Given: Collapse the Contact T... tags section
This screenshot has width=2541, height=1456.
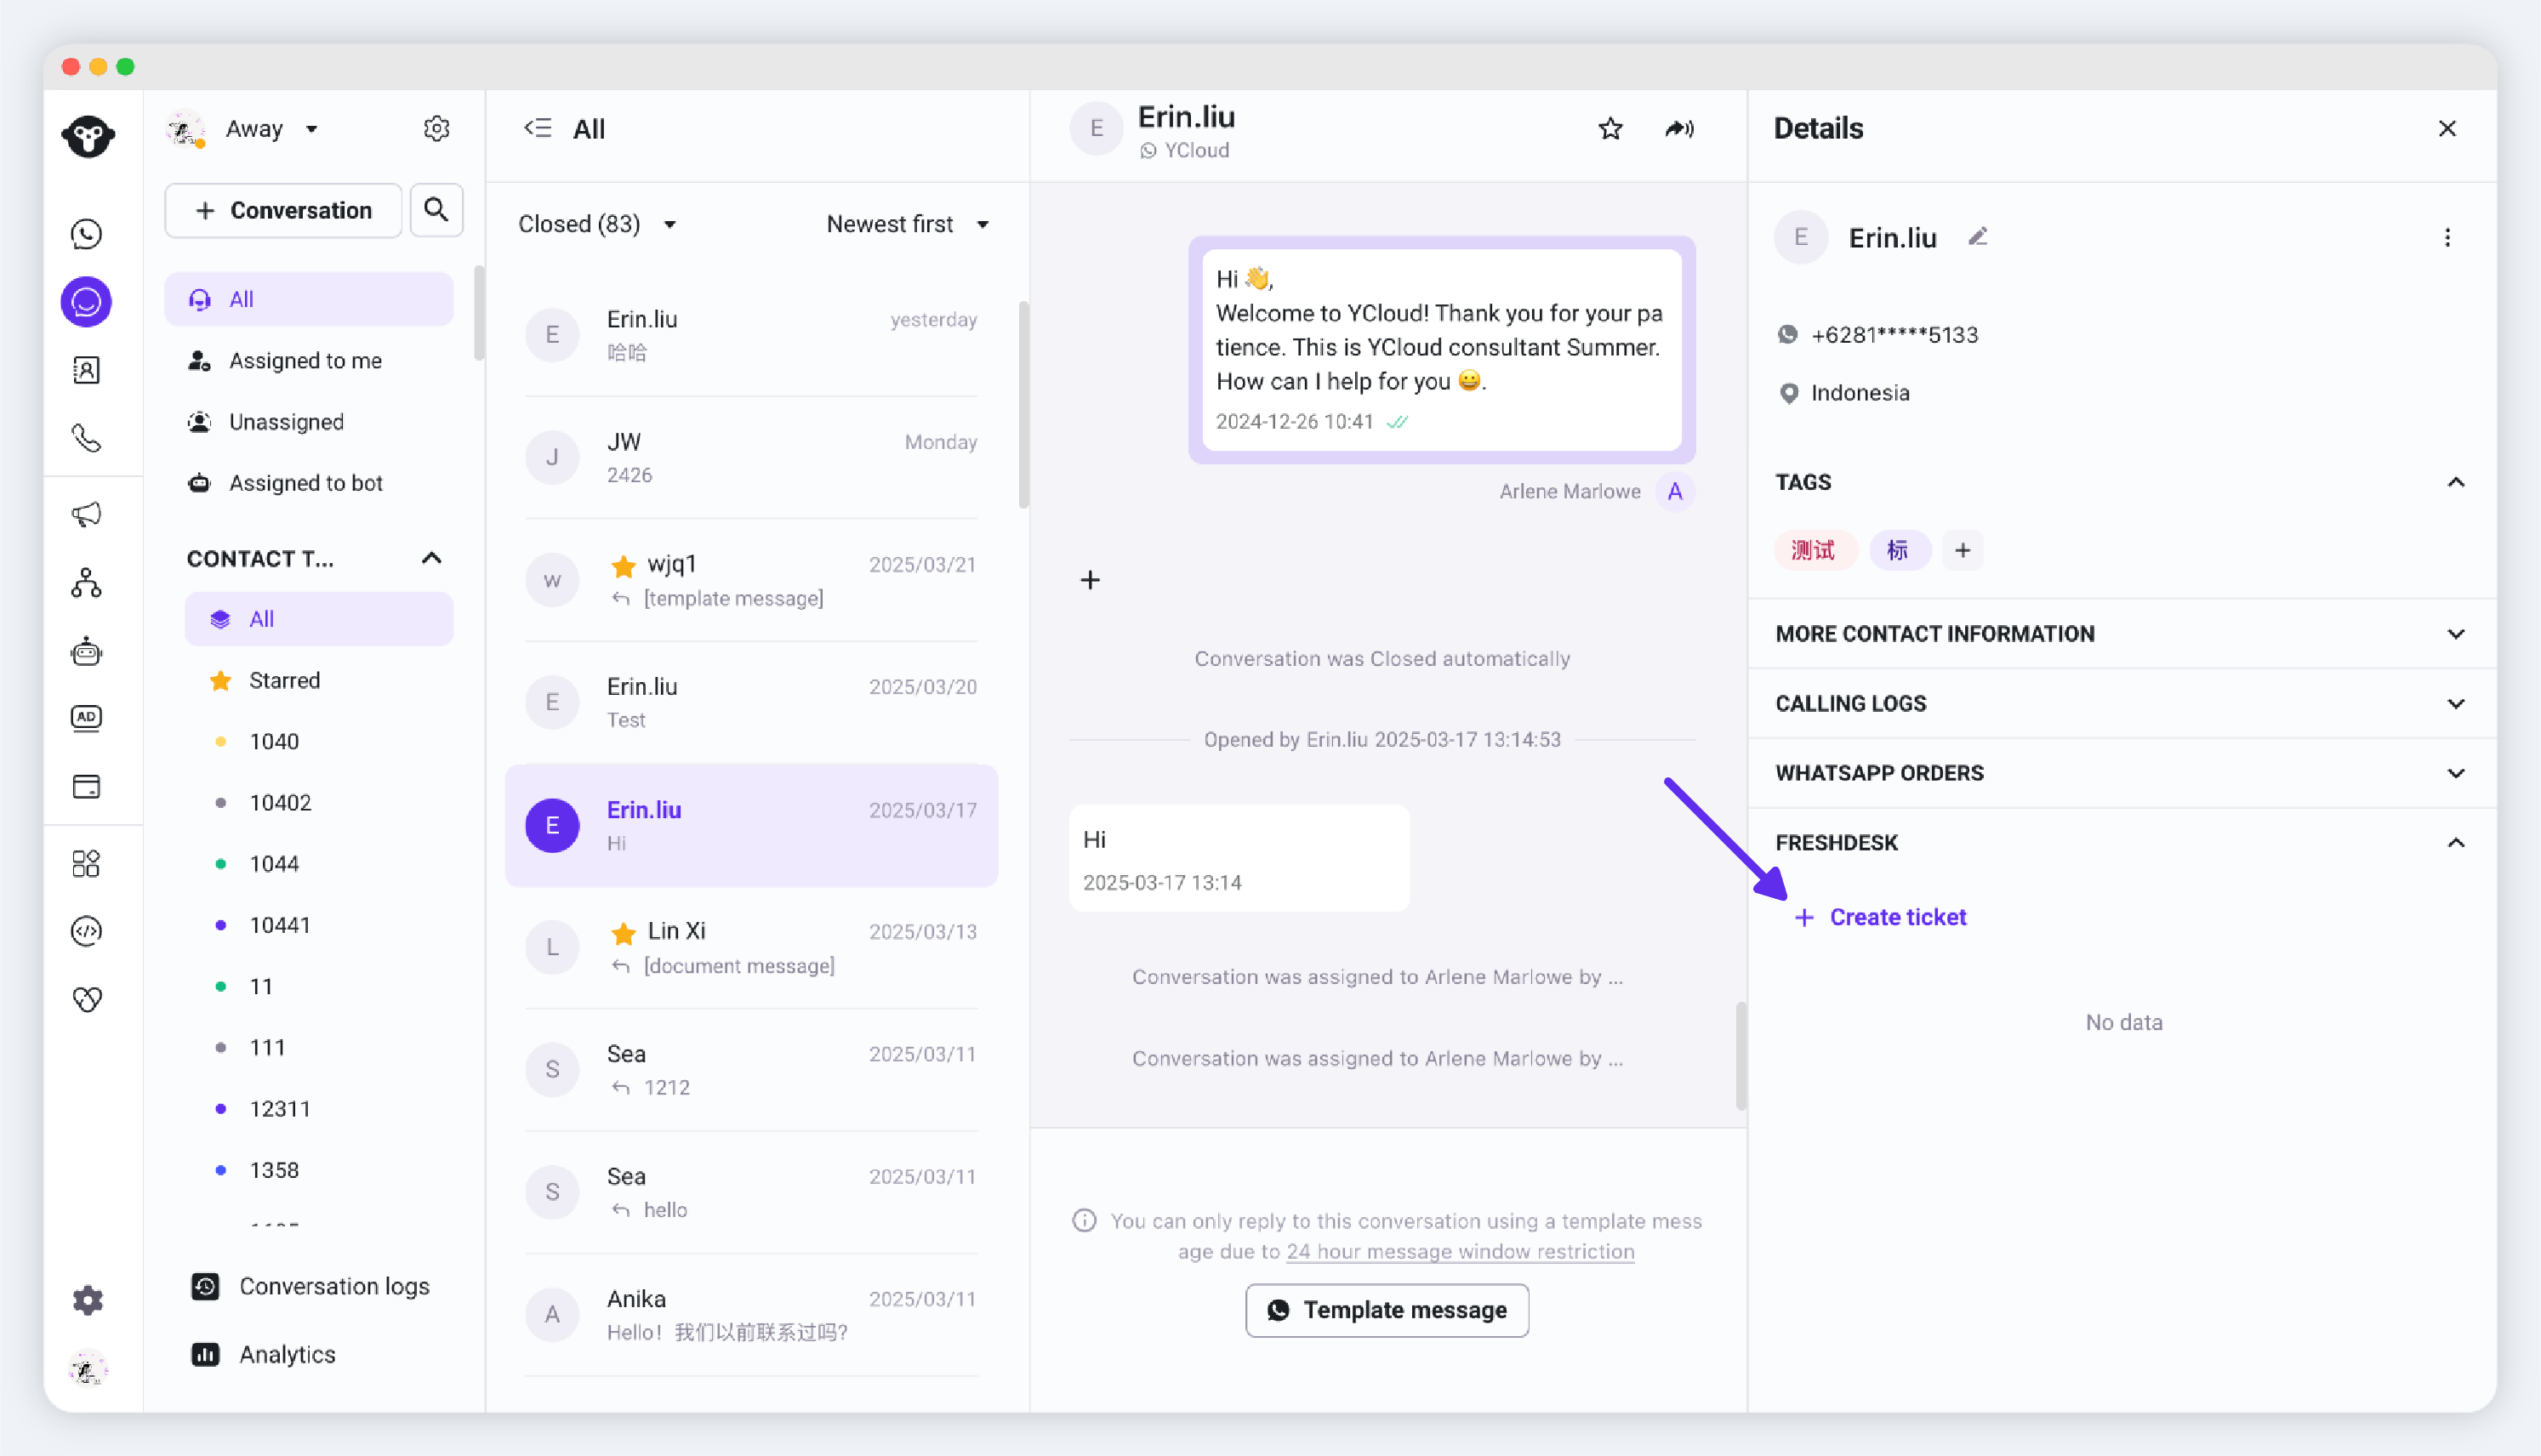Looking at the screenshot, I should point(431,558).
